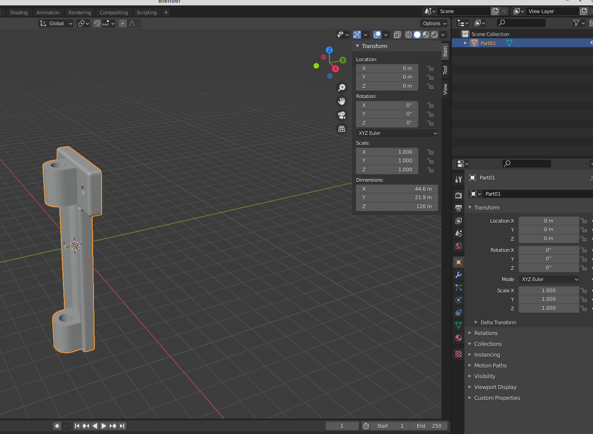Click the Dimensions Z value field
The image size is (593, 434).
397,206
